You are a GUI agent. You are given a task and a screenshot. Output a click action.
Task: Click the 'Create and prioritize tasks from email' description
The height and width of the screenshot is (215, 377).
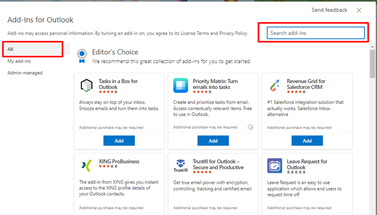point(213,108)
